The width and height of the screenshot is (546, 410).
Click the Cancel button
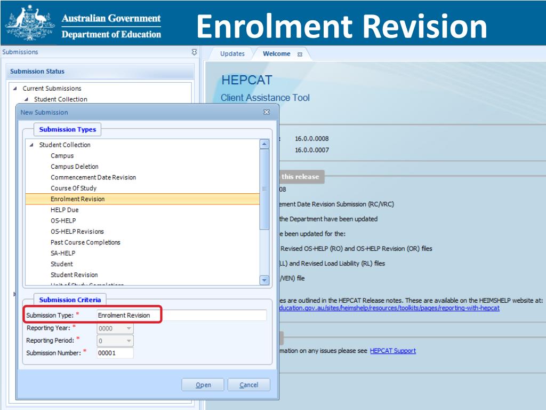248,385
